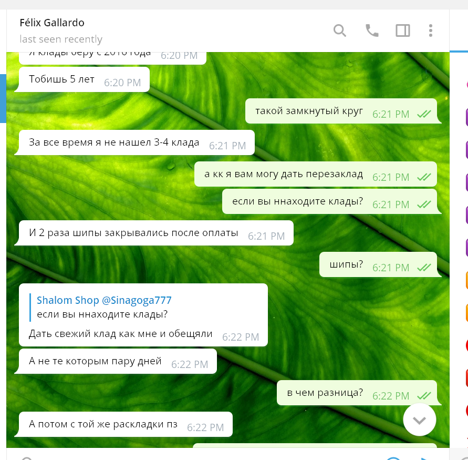Jump to quoted Shalom Shop @Sinagoga777 reply
The height and width of the screenshot is (460, 468).
(x=104, y=308)
